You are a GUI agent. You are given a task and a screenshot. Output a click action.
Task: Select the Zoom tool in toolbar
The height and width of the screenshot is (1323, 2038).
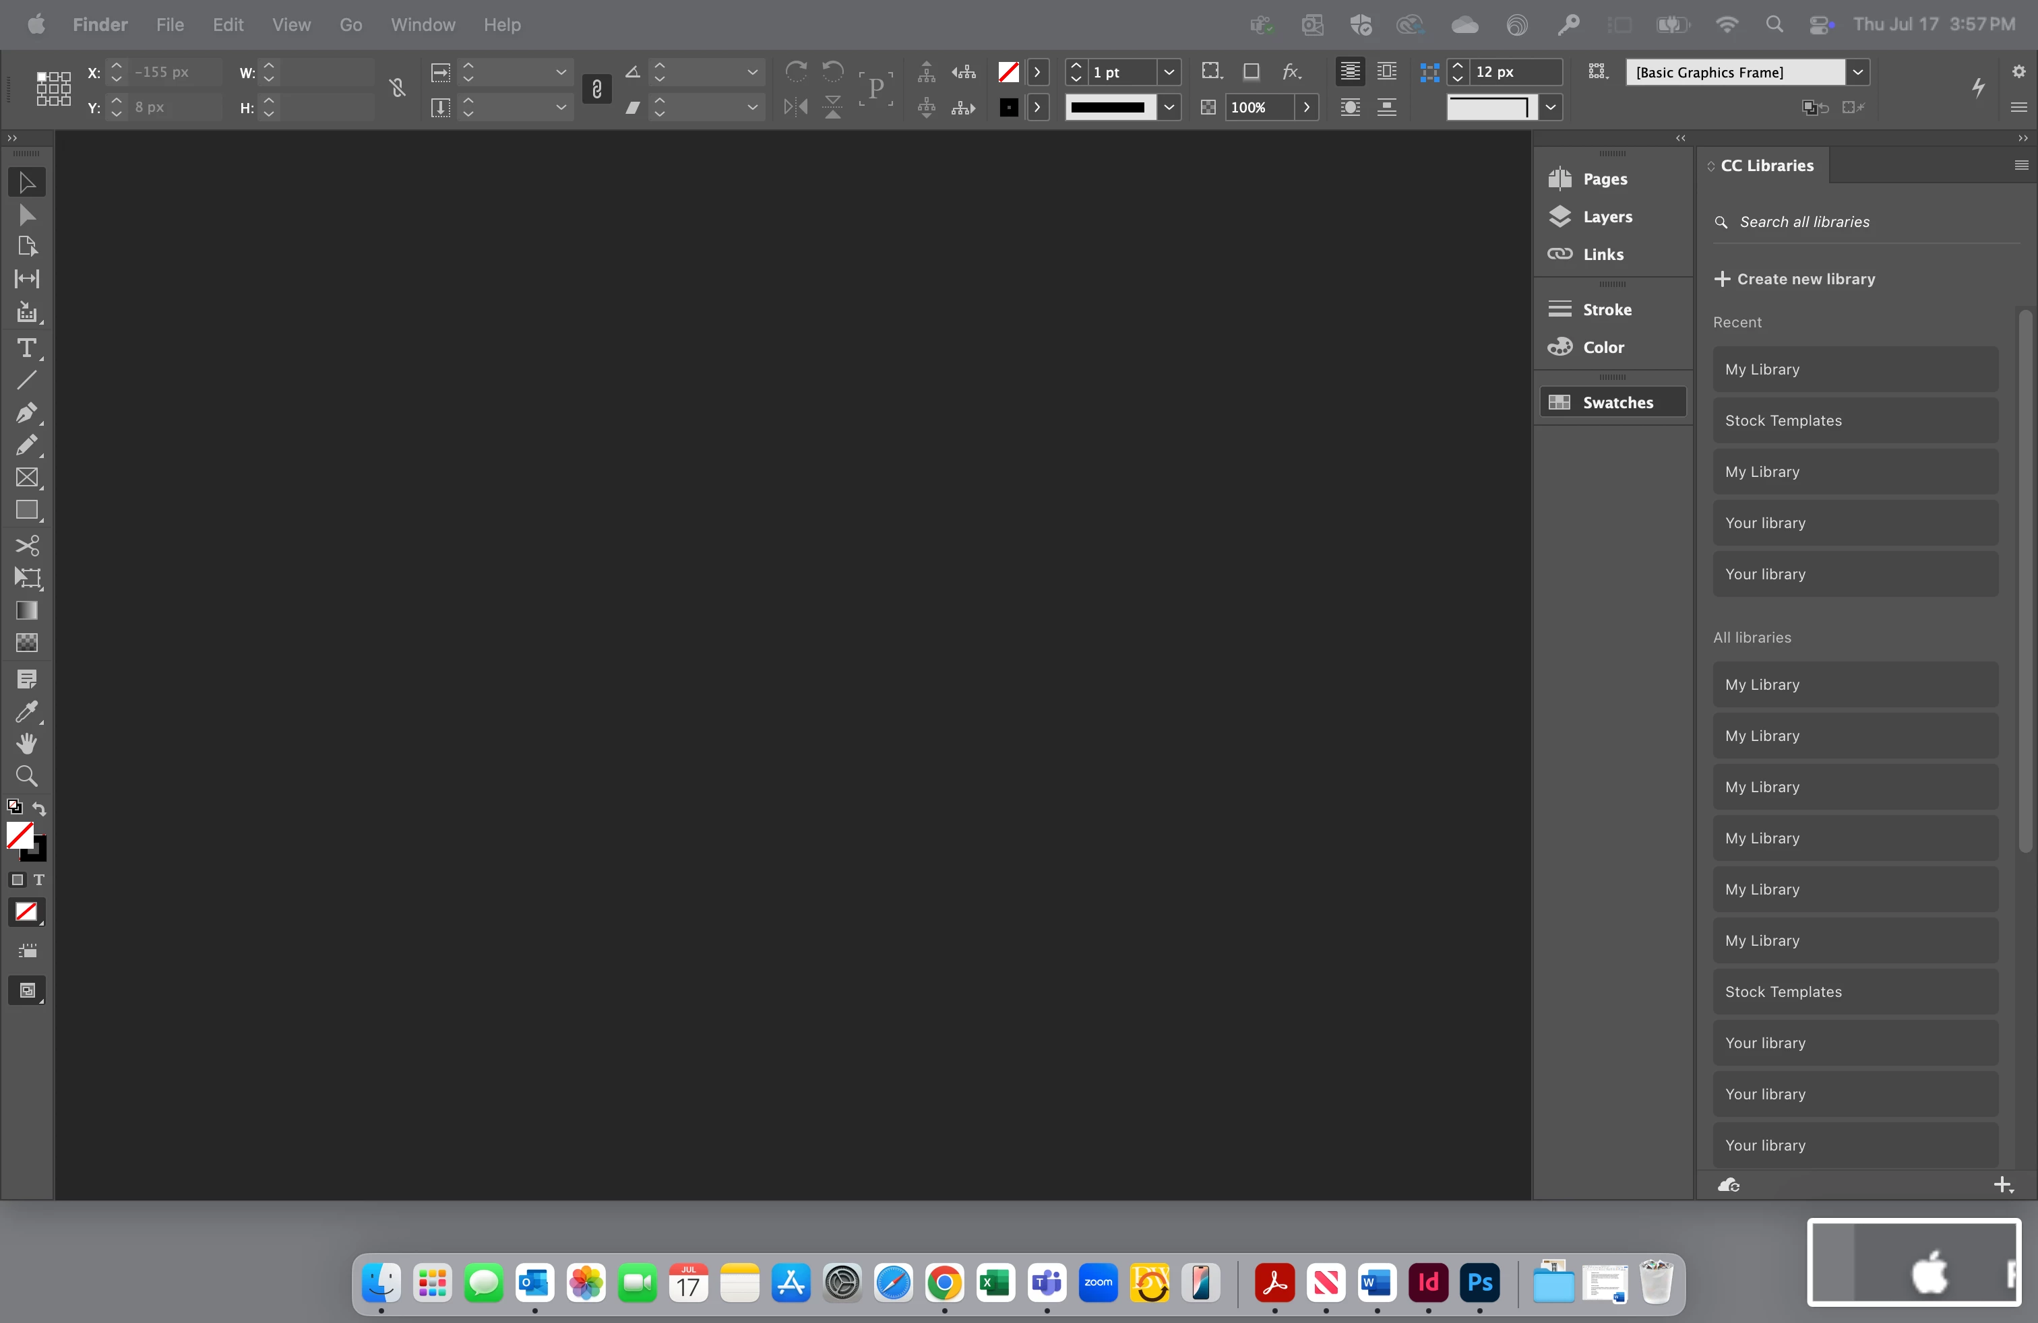point(26,776)
